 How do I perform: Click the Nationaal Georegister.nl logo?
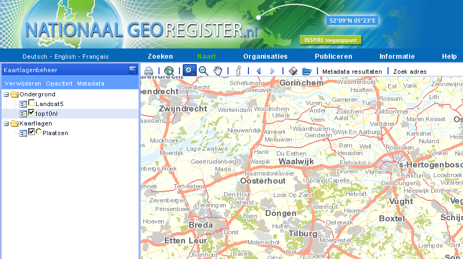tap(141, 30)
